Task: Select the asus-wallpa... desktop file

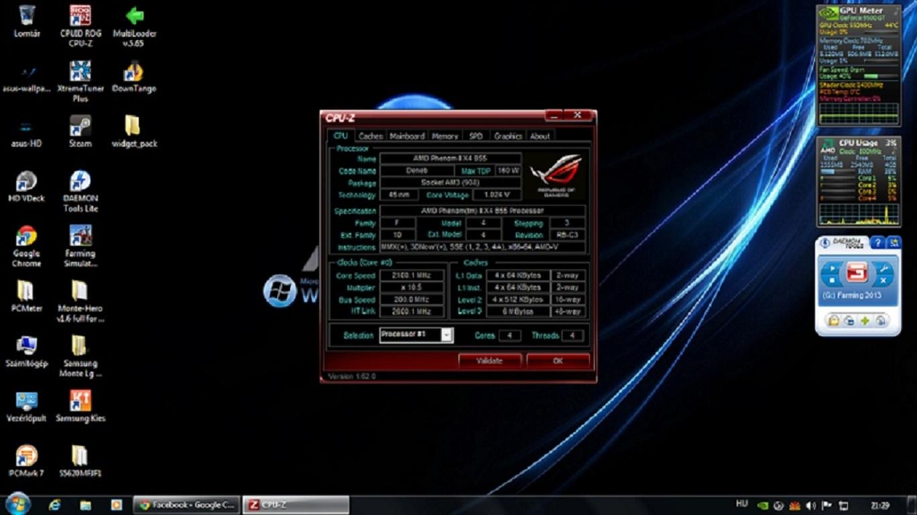Action: [27, 78]
